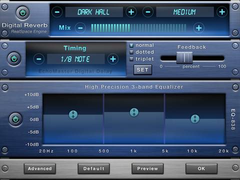Image resolution: width=240 pixels, height=180 pixels.
Task: Open the Advanced settings
Action: 40,168
